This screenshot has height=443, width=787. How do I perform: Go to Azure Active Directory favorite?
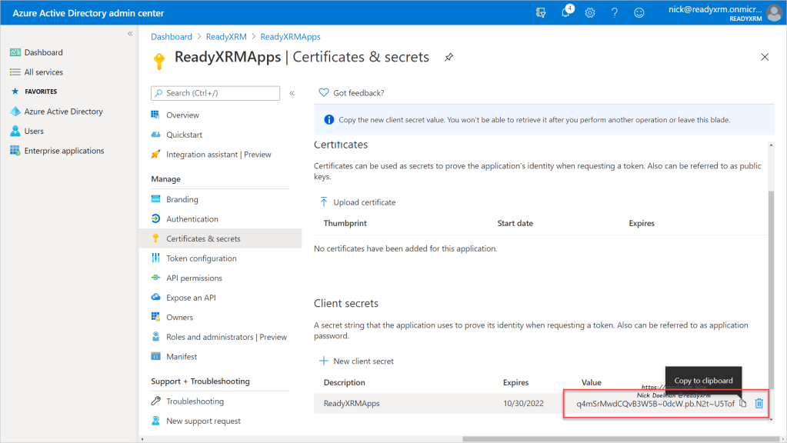[x=63, y=112]
